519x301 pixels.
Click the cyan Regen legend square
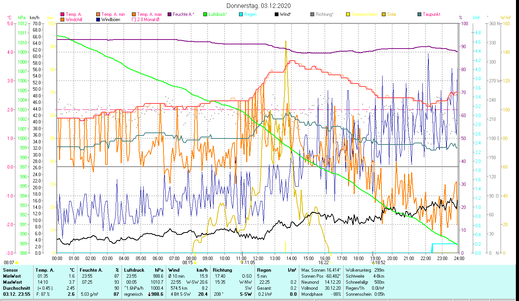coord(241,15)
